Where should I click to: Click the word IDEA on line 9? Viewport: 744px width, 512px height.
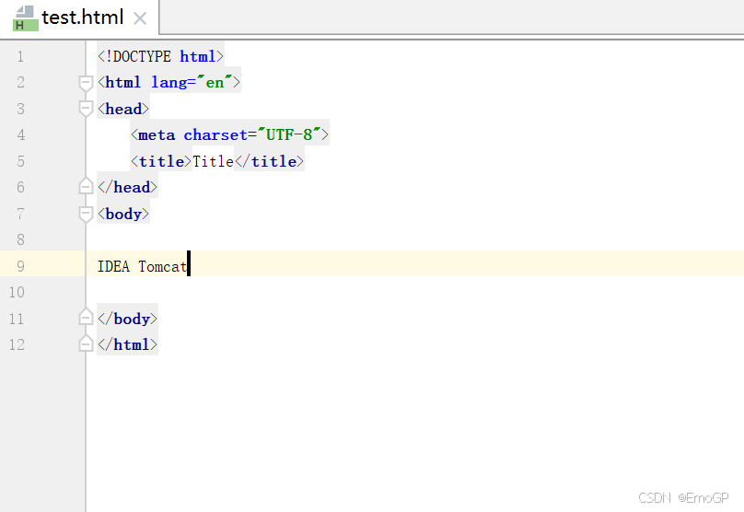tap(113, 267)
